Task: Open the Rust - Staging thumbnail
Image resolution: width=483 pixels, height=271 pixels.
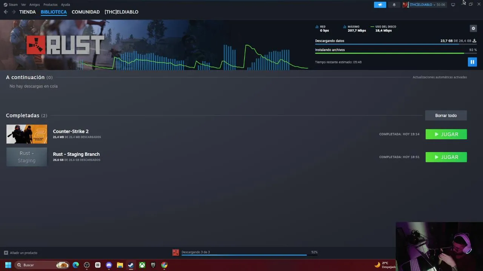Action: click(27, 157)
